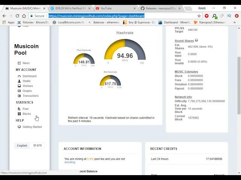Select the Musicoin (MUSIC) Mining tab

(25, 8)
